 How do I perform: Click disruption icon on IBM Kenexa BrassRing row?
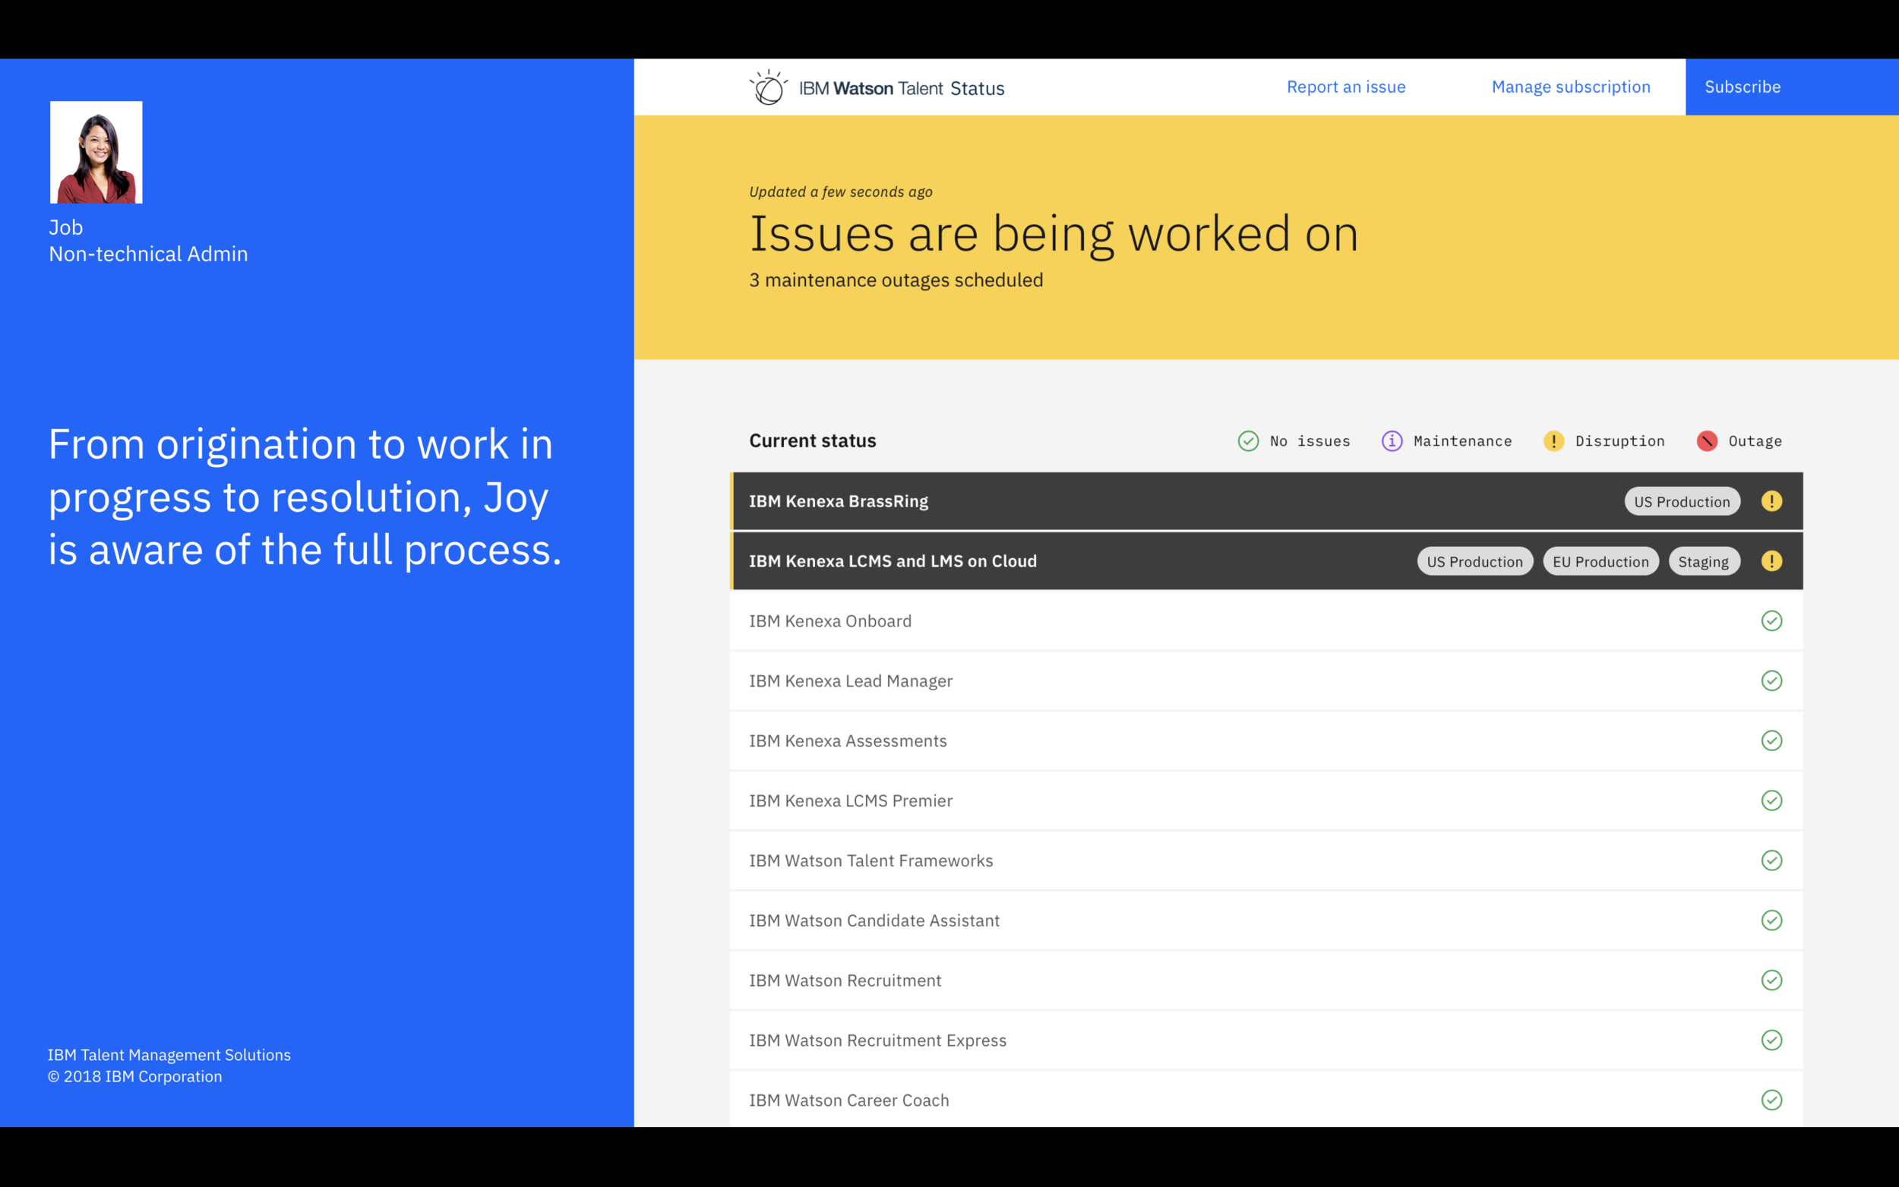[x=1772, y=501]
